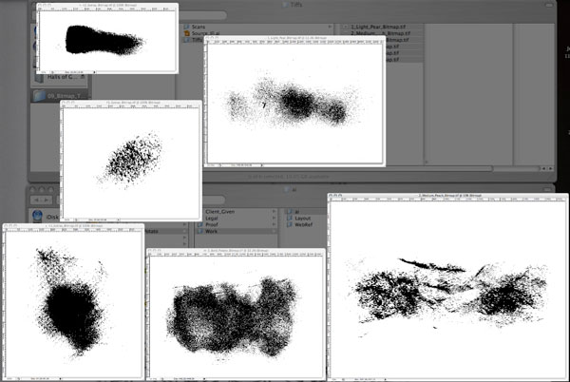Select the 2_Medium Bitmap.tif file row
The image size is (570, 382).
(380, 33)
